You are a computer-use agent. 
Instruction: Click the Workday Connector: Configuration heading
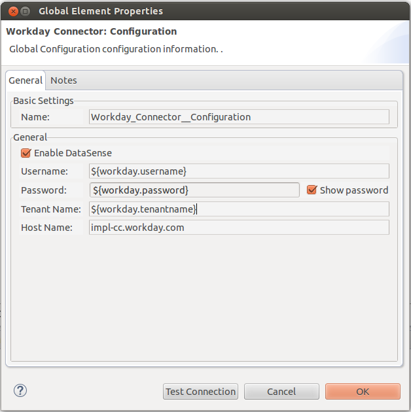click(x=92, y=31)
